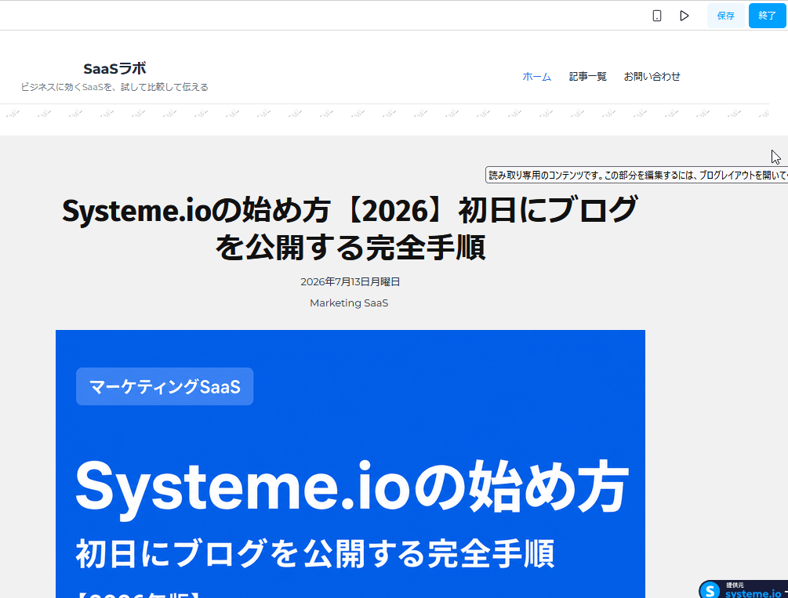
Task: Click the Marketing SaaS category label
Action: [x=349, y=303]
